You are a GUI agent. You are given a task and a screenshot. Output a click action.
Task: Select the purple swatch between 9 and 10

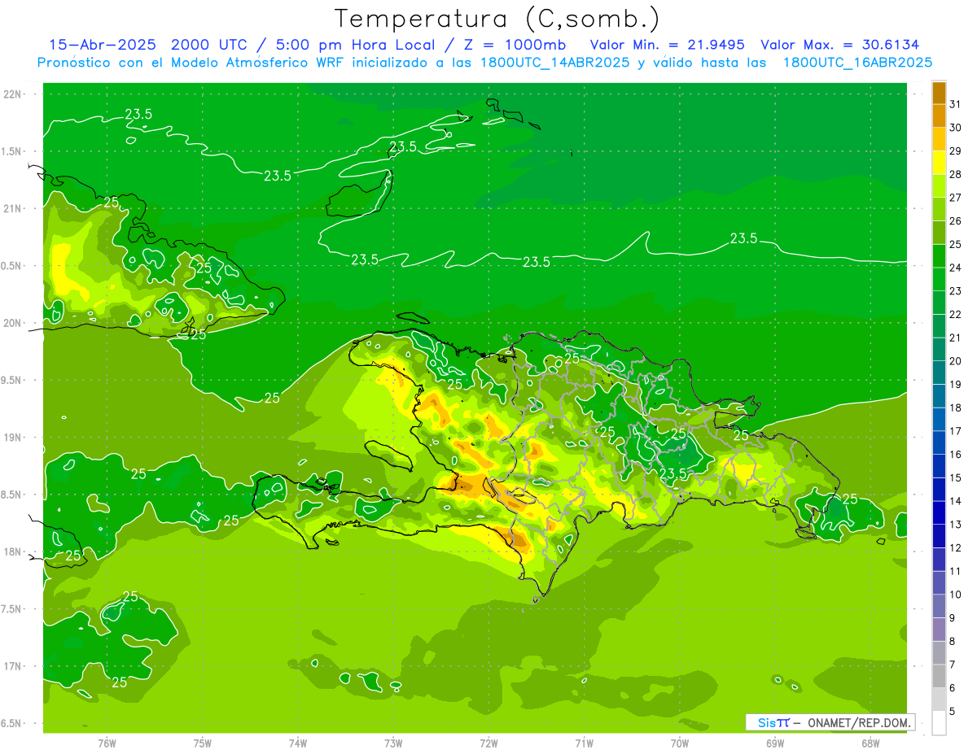pyautogui.click(x=939, y=606)
